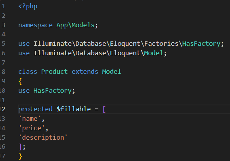The width and height of the screenshot is (230, 161).
Task: Click the 'description' string
Action: click(43, 137)
